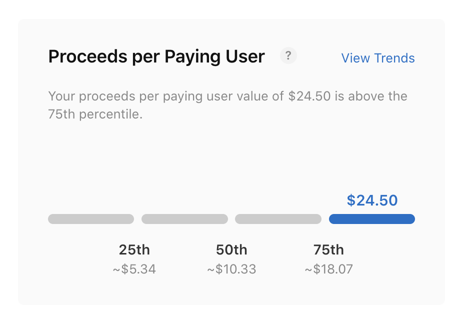Click the first gray percentile bar segment
Viewport: 468px width, 326px height.
point(91,219)
